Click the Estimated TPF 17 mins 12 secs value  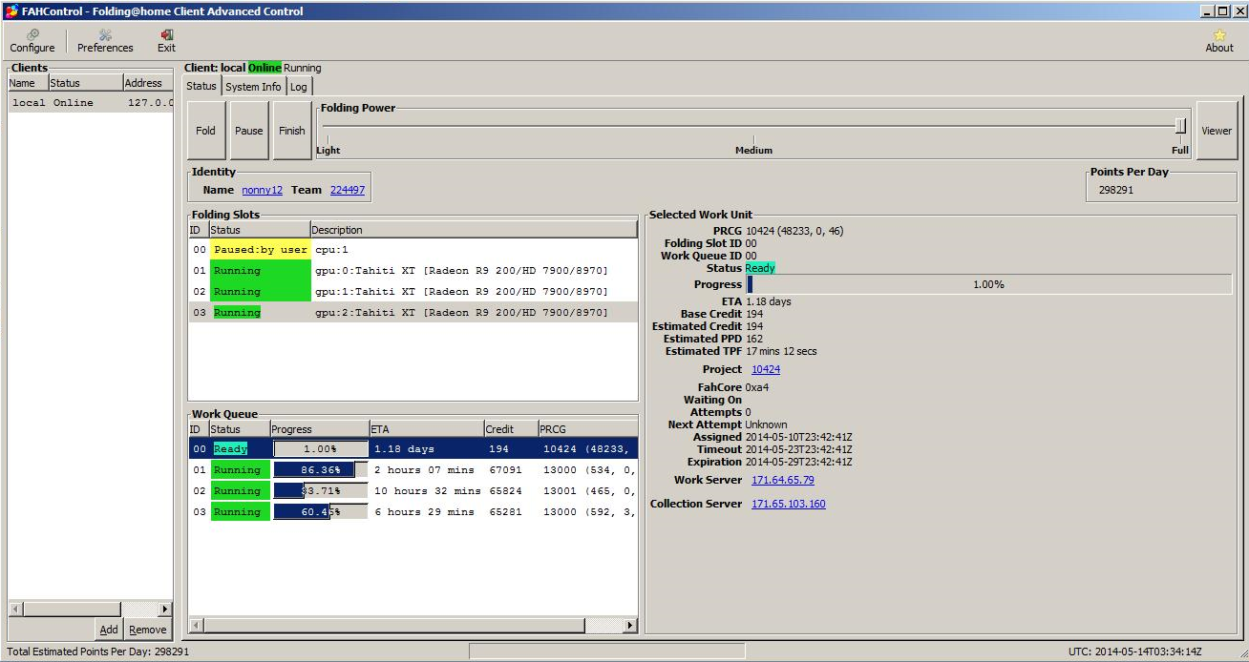click(x=781, y=351)
